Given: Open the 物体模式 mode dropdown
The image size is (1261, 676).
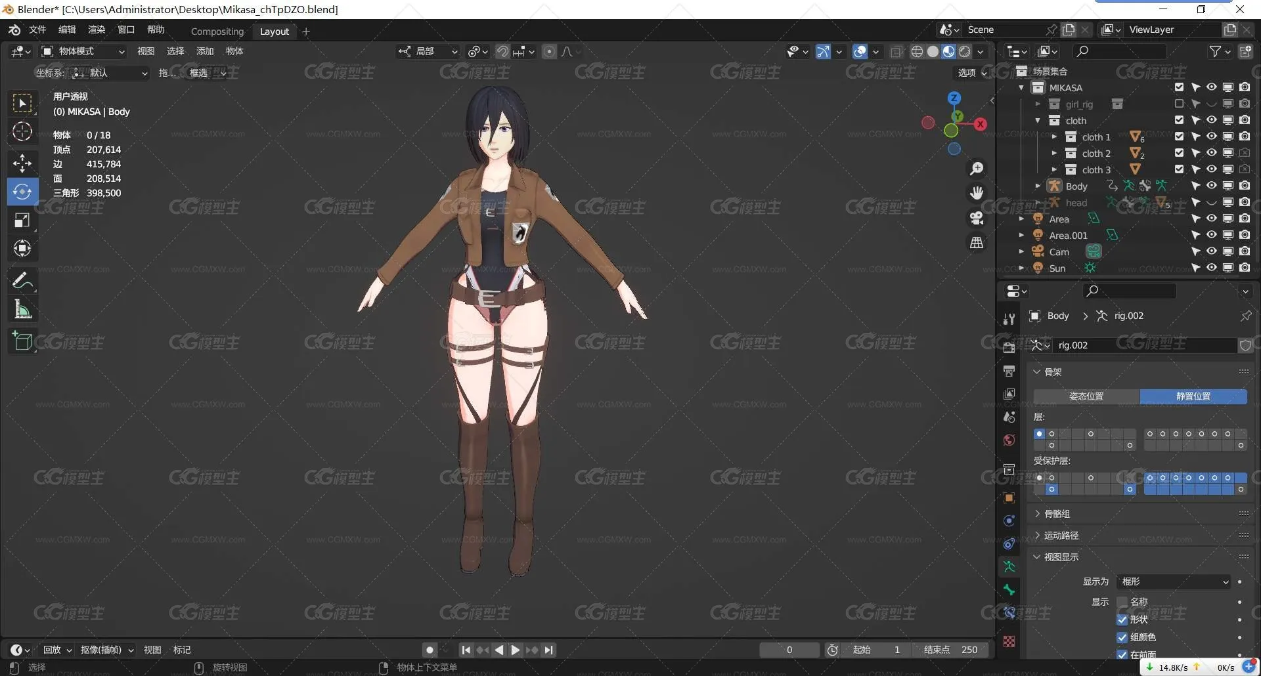Looking at the screenshot, I should pyautogui.click(x=83, y=51).
